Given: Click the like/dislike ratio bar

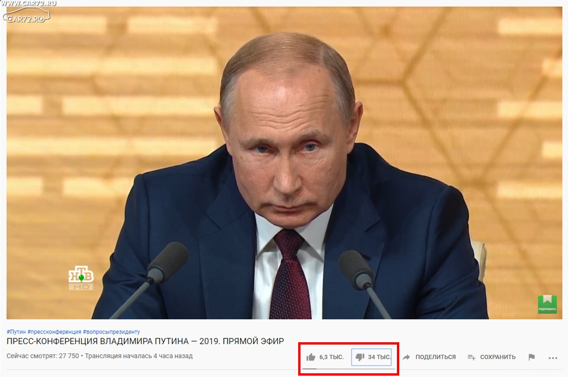Looking at the screenshot, I should point(348,369).
